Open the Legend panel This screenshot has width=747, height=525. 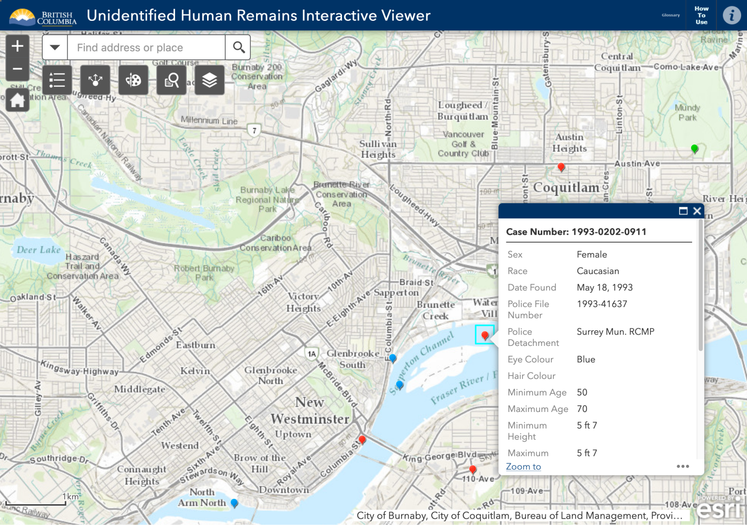[57, 80]
